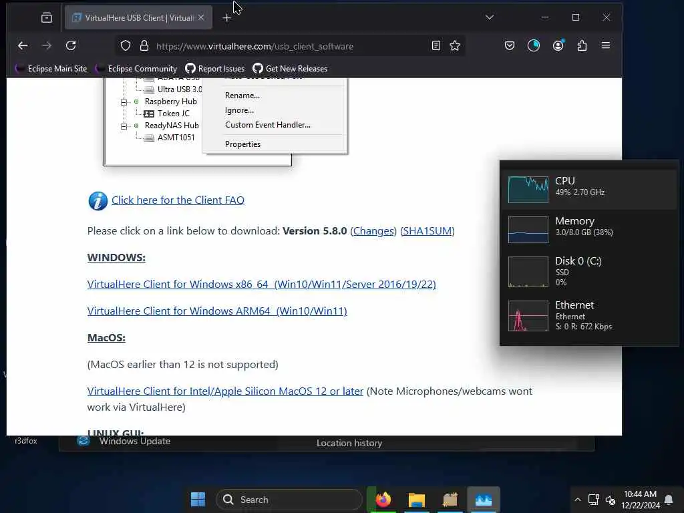Open Click here for the Client FAQ
Image resolution: width=684 pixels, height=513 pixels.
pyautogui.click(x=178, y=200)
